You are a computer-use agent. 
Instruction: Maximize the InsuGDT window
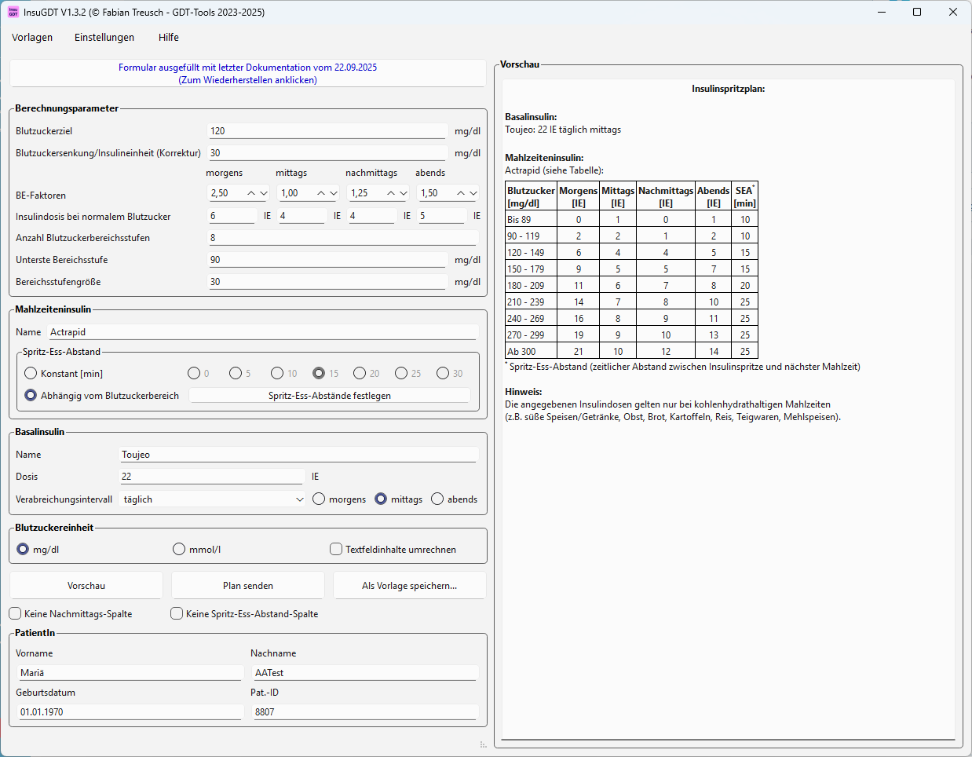[x=916, y=13]
